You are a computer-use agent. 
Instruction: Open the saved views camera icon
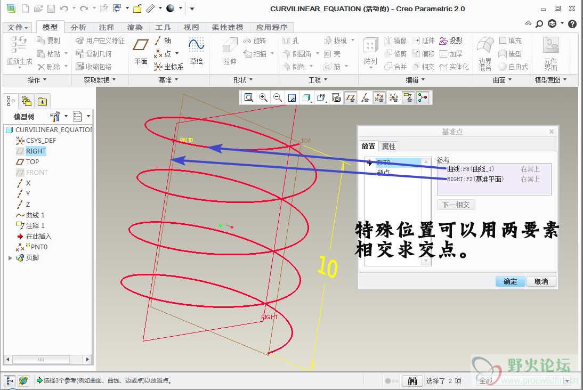pyautogui.click(x=336, y=98)
